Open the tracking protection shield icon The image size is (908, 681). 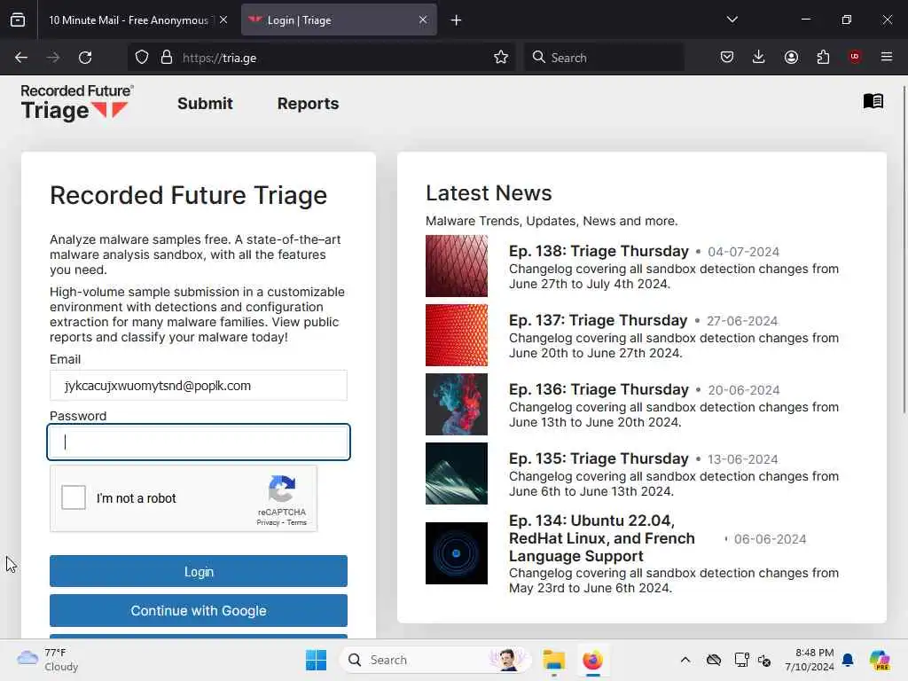click(x=142, y=58)
